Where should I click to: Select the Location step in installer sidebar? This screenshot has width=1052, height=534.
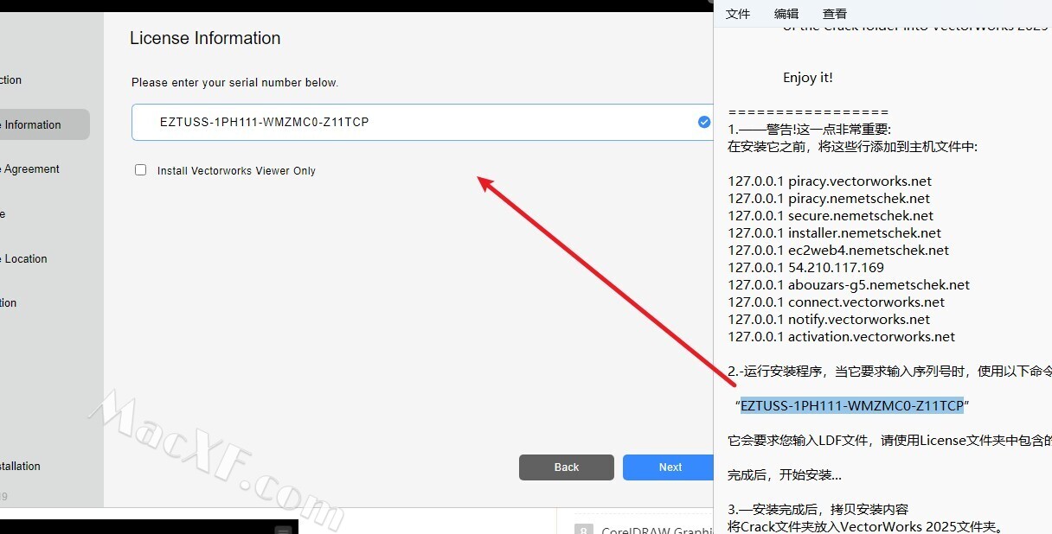[25, 258]
